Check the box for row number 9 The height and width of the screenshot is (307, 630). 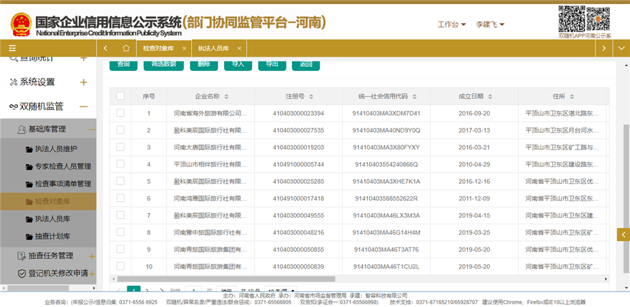(121, 250)
